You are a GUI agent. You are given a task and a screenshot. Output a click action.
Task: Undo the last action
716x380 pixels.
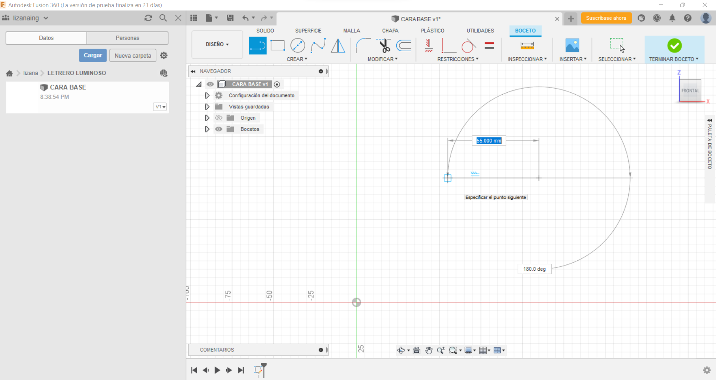(245, 18)
